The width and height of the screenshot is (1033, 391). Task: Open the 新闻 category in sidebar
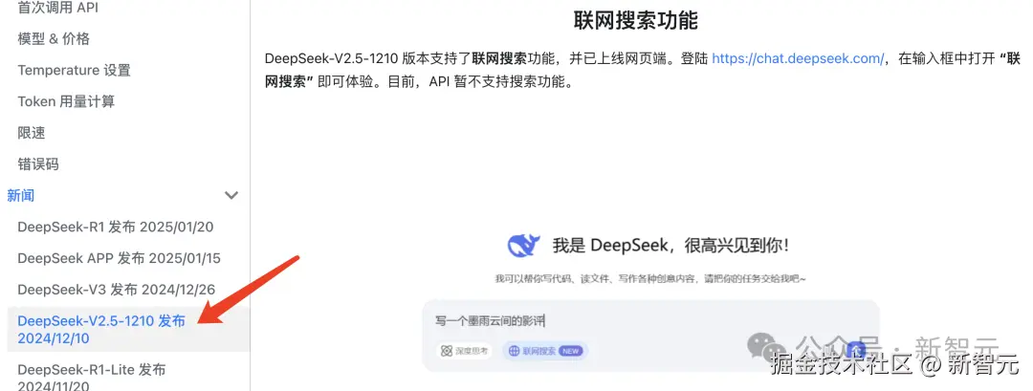(x=20, y=195)
